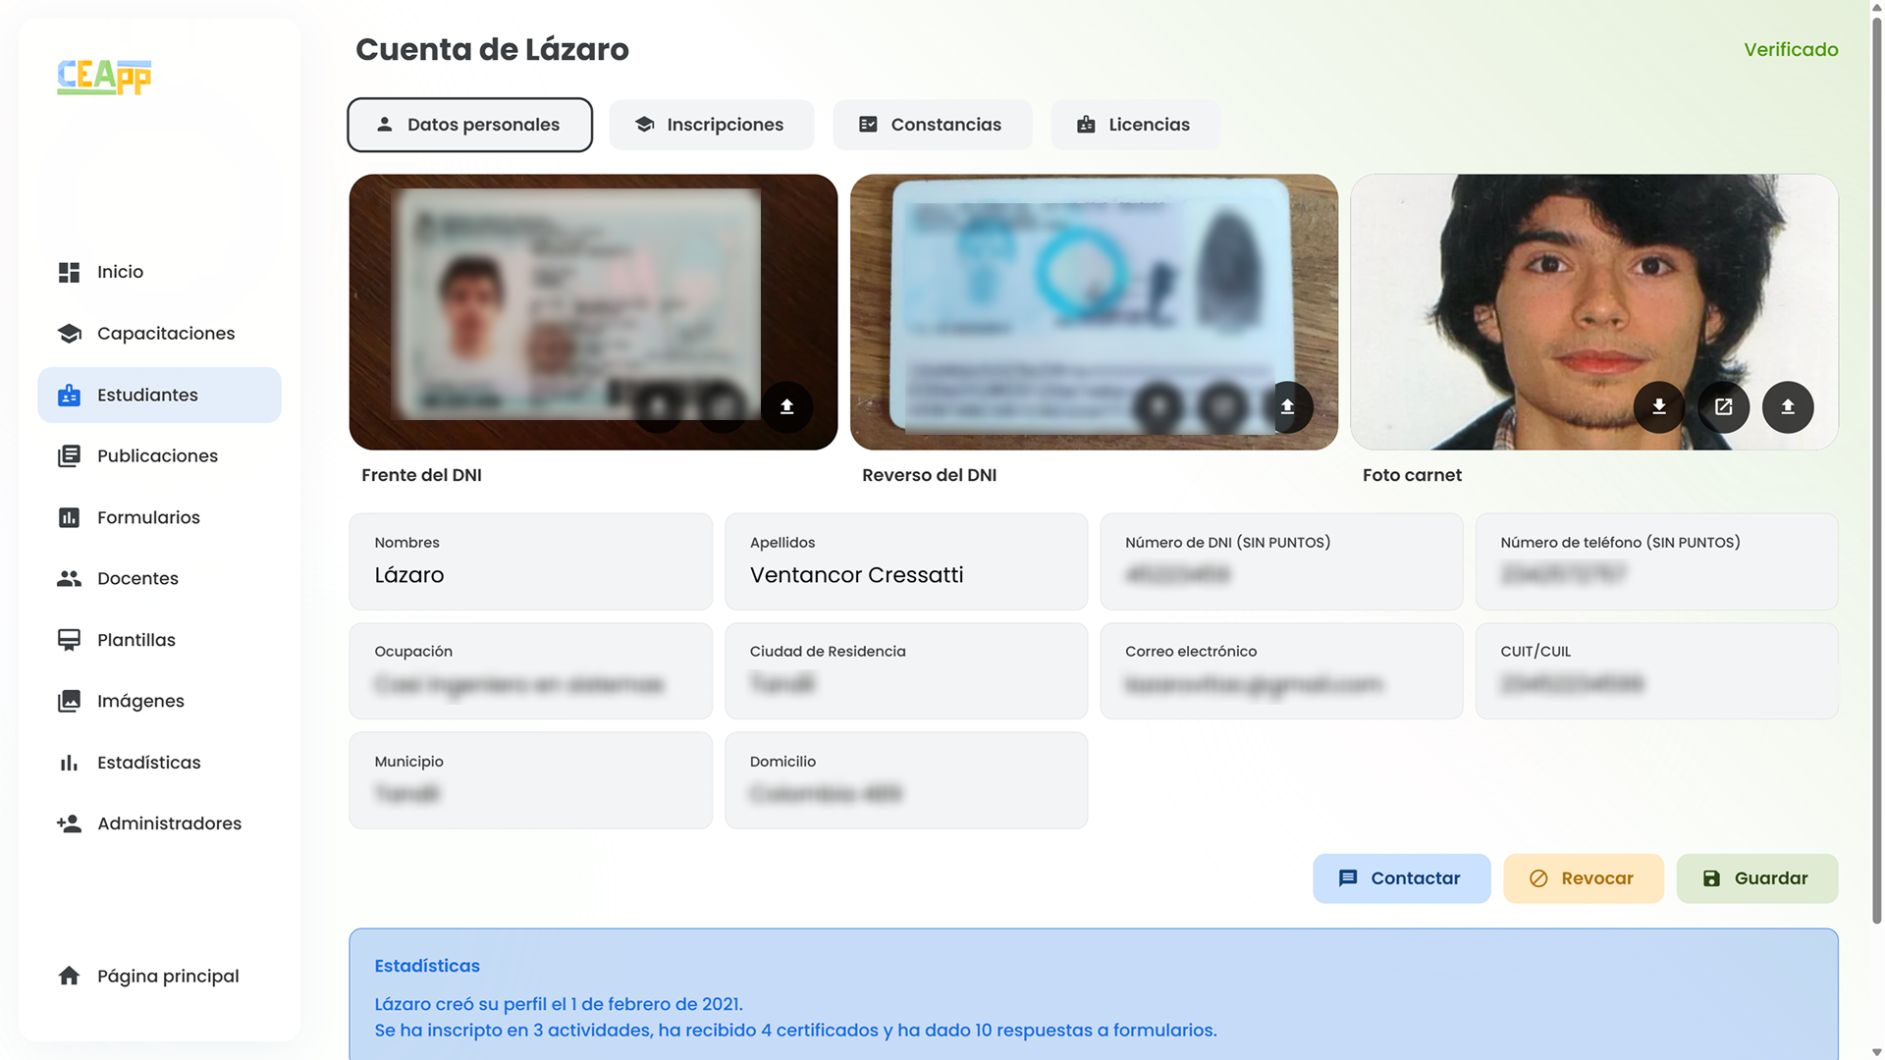Click the Estadísticas heading in blue panel
Viewport: 1885px width, 1060px height.
(427, 966)
